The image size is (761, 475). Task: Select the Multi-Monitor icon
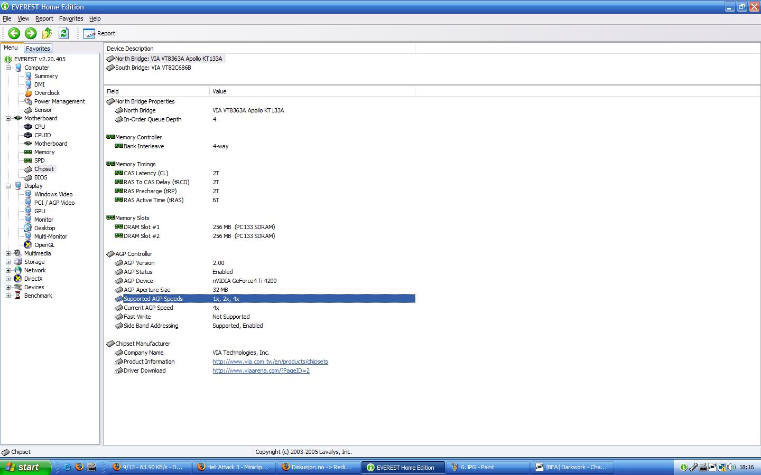[x=28, y=236]
